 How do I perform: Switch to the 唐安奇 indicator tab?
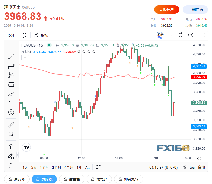[17, 179]
